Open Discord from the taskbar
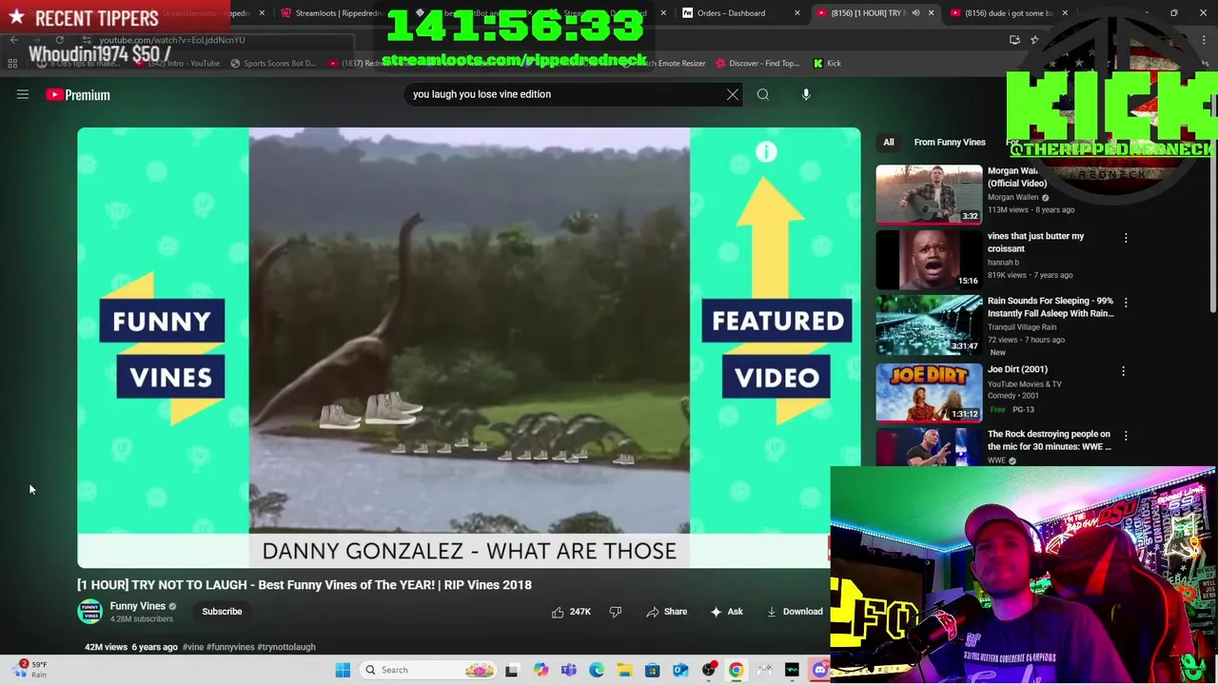Image resolution: width=1218 pixels, height=685 pixels. pos(820,670)
